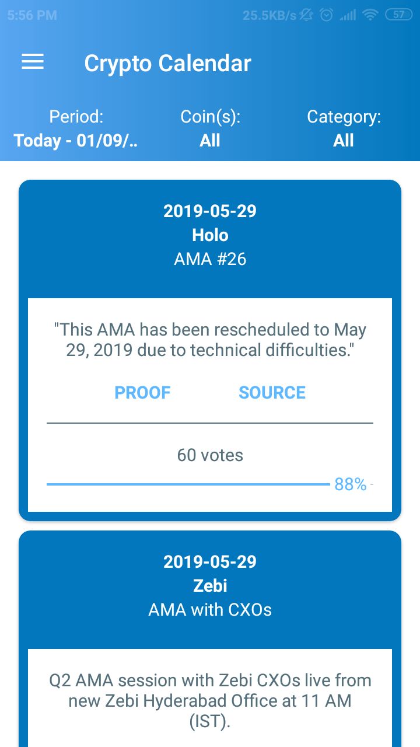Open the Category filter selector
Viewport: 420px width, 747px height.
click(x=344, y=129)
